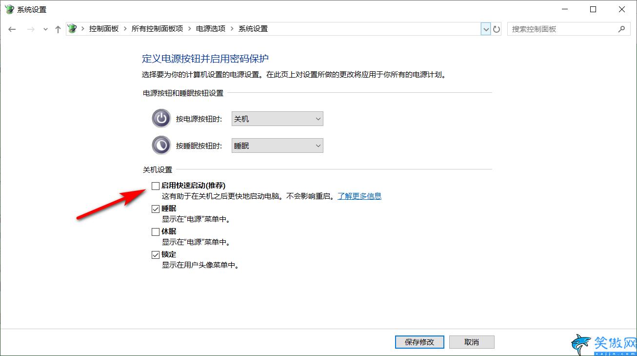Screen dimensions: 637x356
Task: Open the 了解更多信息 link
Action: [x=359, y=196]
